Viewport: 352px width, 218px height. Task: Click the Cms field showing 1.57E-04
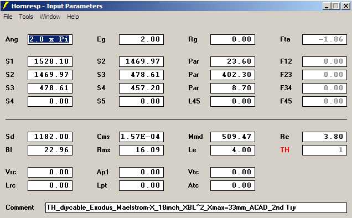coord(141,137)
